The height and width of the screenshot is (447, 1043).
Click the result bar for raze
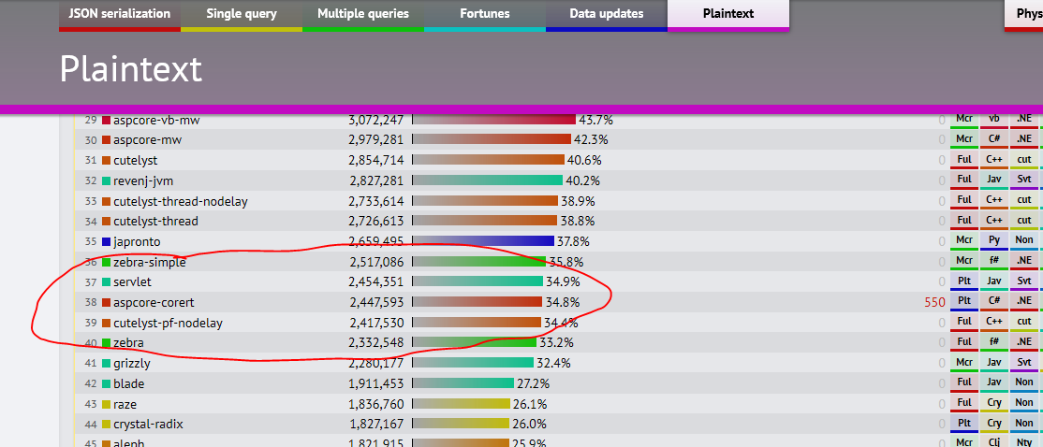462,405
